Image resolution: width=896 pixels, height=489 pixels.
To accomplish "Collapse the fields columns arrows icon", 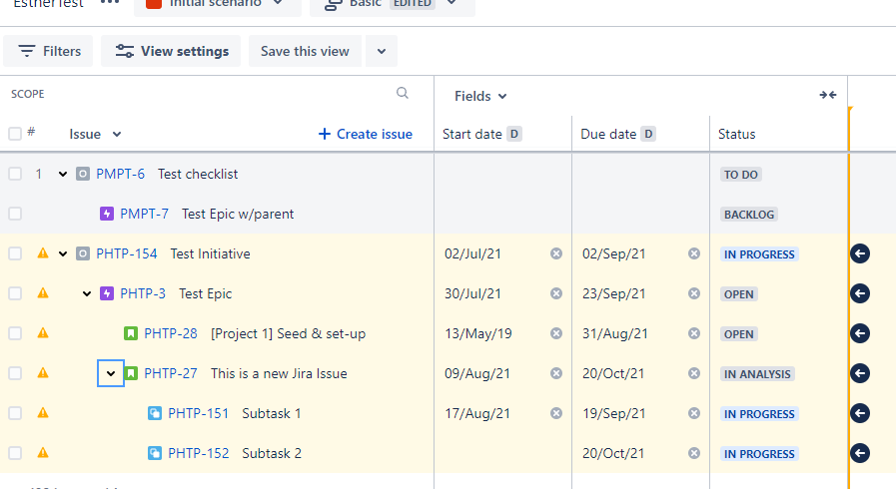I will pos(827,95).
